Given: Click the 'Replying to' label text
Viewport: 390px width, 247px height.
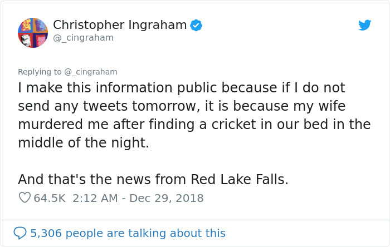Looking at the screenshot, I should 40,72.
